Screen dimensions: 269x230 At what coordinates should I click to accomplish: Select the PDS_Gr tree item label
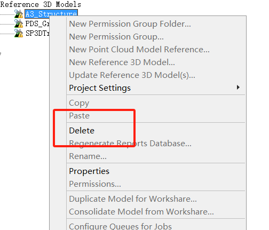click(x=37, y=23)
